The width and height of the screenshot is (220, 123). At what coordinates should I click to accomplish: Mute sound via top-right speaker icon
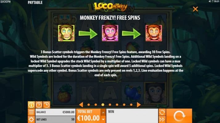[210, 1]
